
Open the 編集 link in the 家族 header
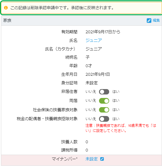point(156,20)
